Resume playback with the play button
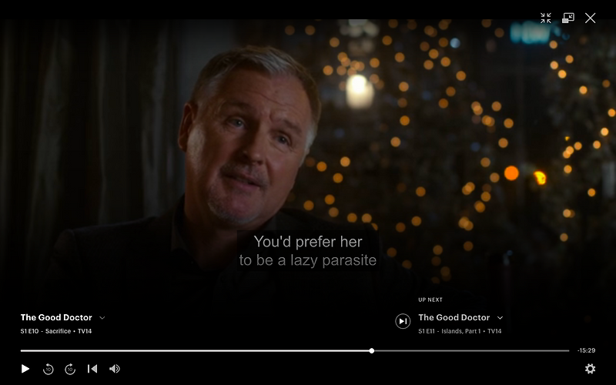The image size is (616, 385). tap(25, 369)
